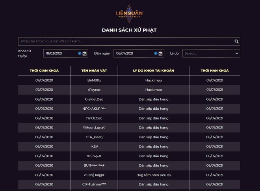Click the Danh sách xử phạt heading
Screen dimensions: 260x191
tap(129, 30)
